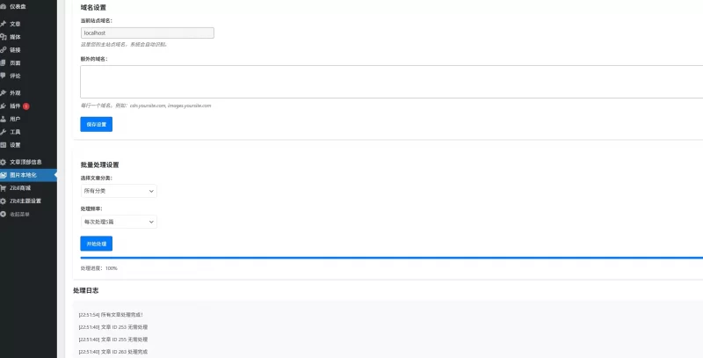Expand the 选择文章分类 category dropdown
This screenshot has width=703, height=358.
[x=119, y=191]
